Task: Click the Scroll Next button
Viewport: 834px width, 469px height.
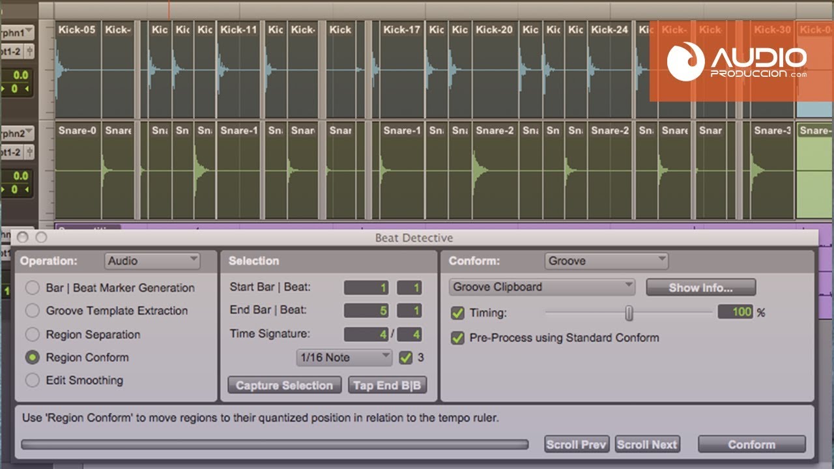Action: [x=647, y=444]
